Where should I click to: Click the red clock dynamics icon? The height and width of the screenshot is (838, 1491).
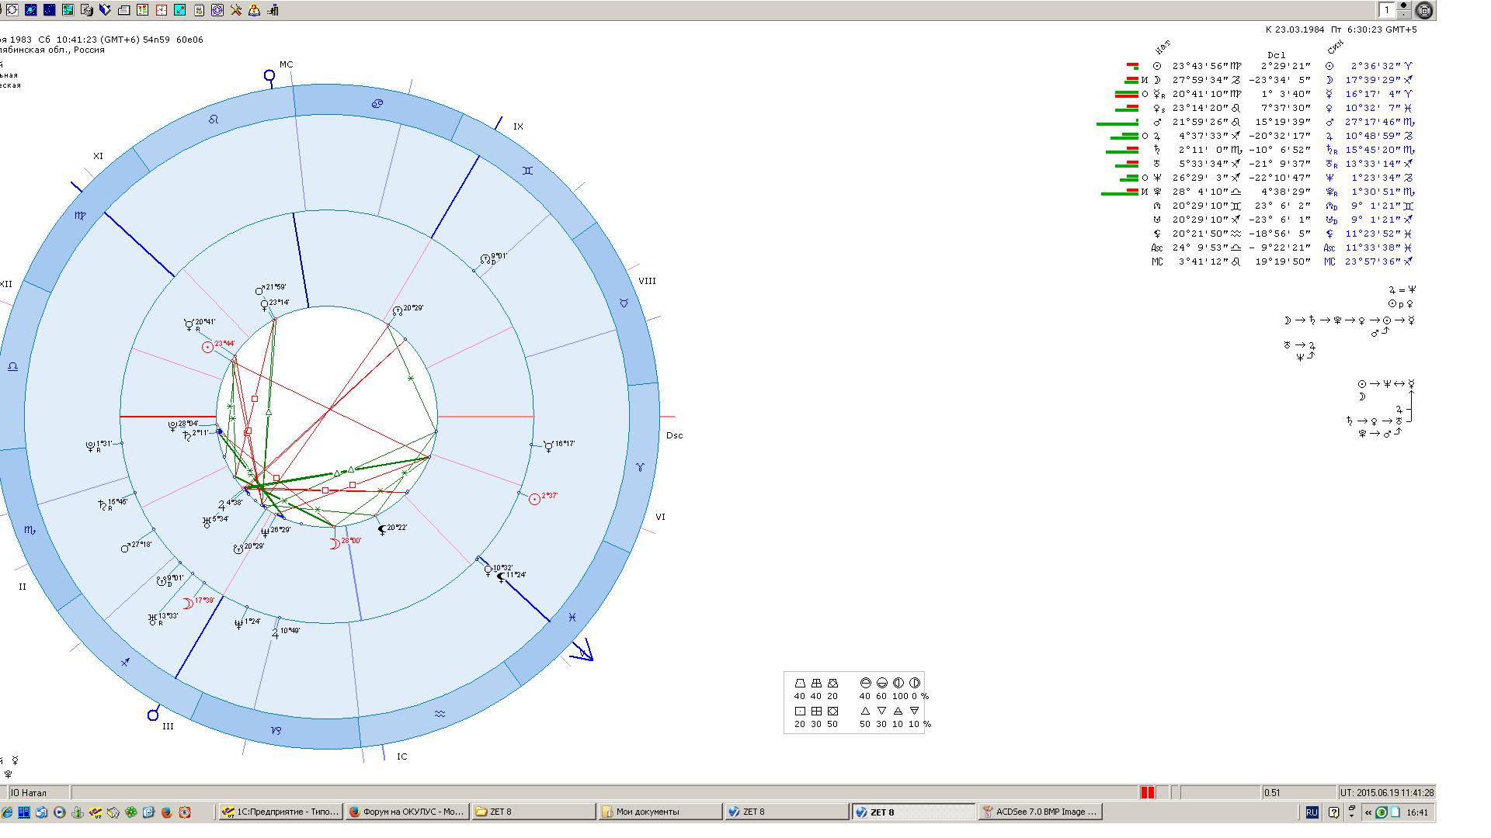[162, 10]
